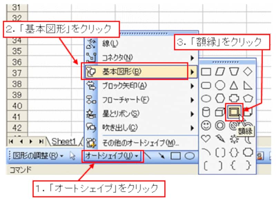Grab the shapes palette tear-off handle bar

pos(227,62)
